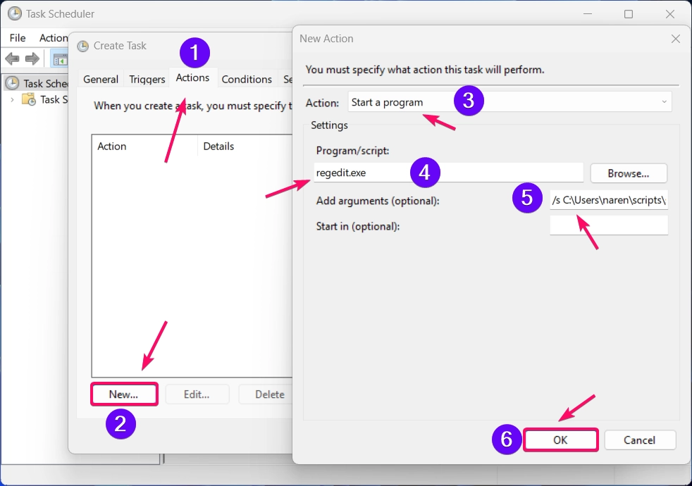Image resolution: width=692 pixels, height=486 pixels.
Task: Expand the Task Scheduler Library tree node
Action: coord(13,100)
